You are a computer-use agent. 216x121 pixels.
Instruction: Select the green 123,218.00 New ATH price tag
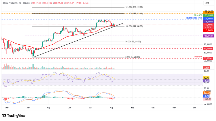click(208, 15)
